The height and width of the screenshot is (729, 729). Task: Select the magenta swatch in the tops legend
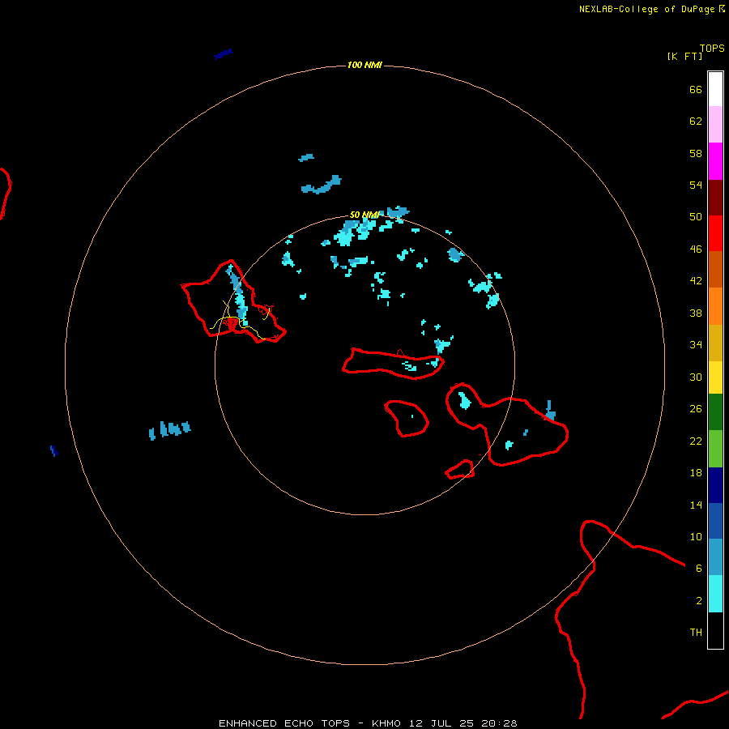pyautogui.click(x=715, y=161)
